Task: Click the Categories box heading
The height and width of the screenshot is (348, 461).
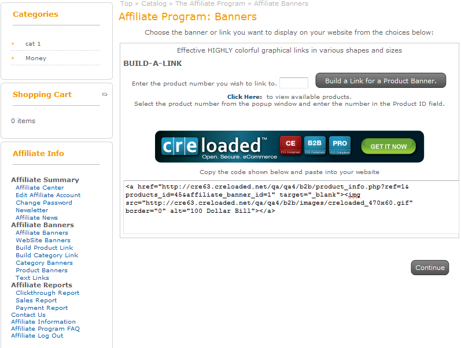Action: [x=36, y=14]
